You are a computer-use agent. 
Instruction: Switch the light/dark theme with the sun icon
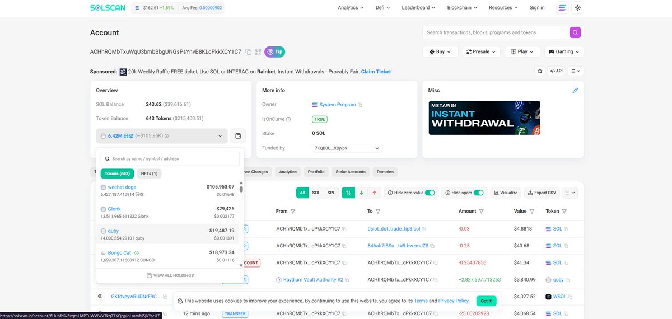[578, 8]
